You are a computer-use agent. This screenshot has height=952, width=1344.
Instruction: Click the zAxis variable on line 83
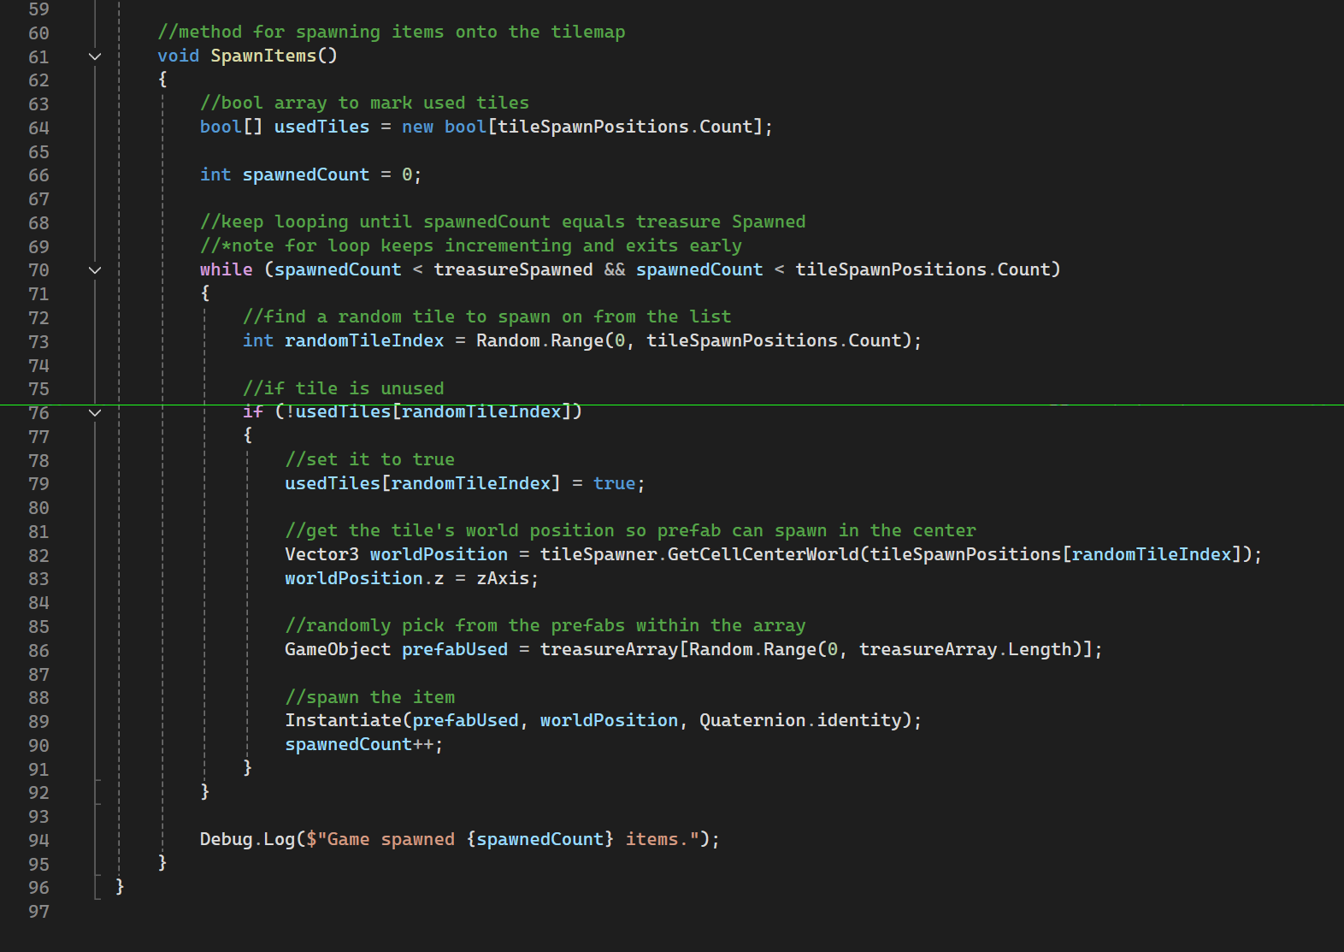tap(503, 578)
